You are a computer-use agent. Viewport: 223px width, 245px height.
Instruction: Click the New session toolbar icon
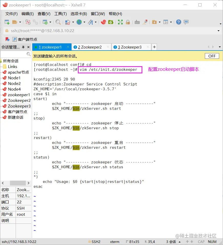pos(7,22)
